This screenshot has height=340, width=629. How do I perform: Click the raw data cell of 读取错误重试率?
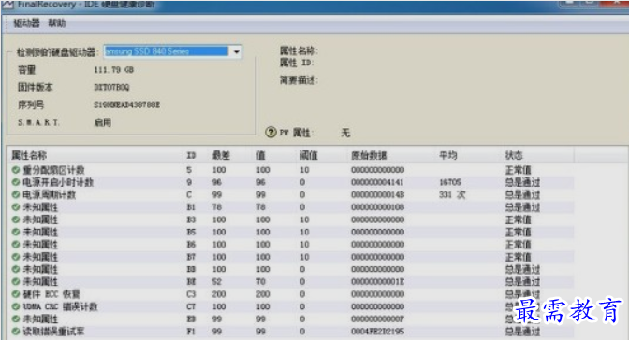click(x=377, y=332)
